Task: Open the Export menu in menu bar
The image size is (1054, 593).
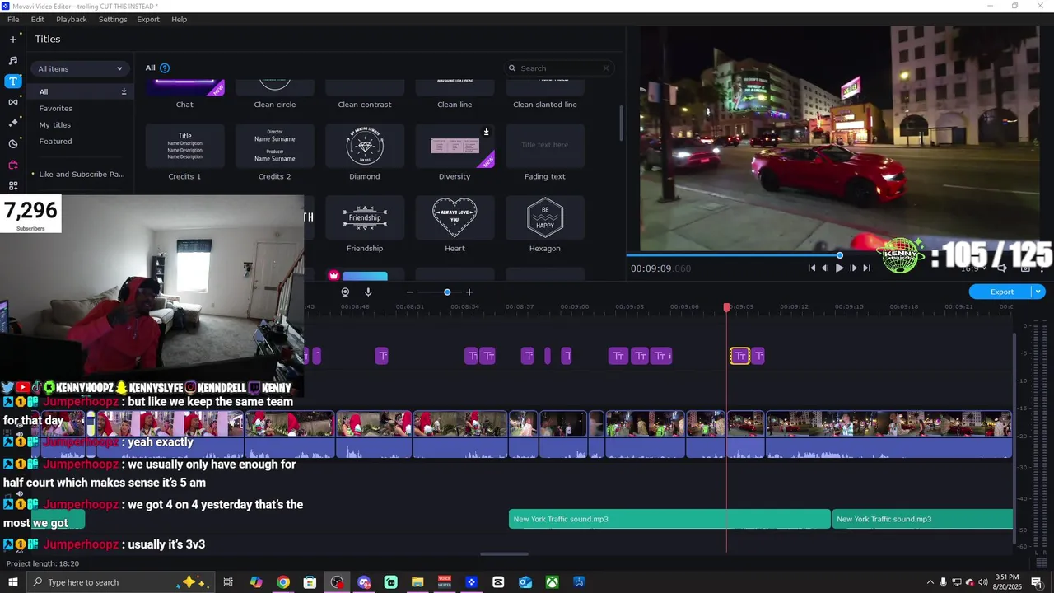Action: coord(148,19)
